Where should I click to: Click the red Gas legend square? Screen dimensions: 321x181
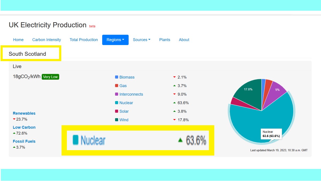click(x=117, y=86)
